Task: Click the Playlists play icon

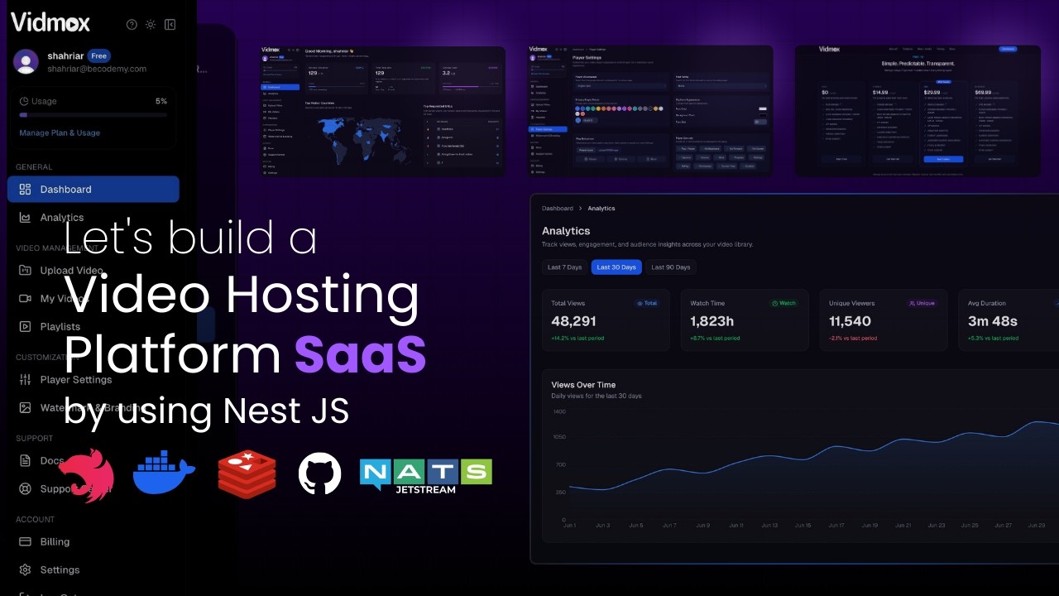Action: click(25, 326)
